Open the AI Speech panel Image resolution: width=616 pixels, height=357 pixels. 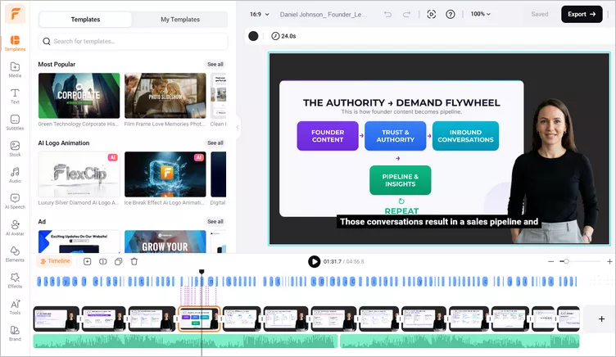pos(15,201)
